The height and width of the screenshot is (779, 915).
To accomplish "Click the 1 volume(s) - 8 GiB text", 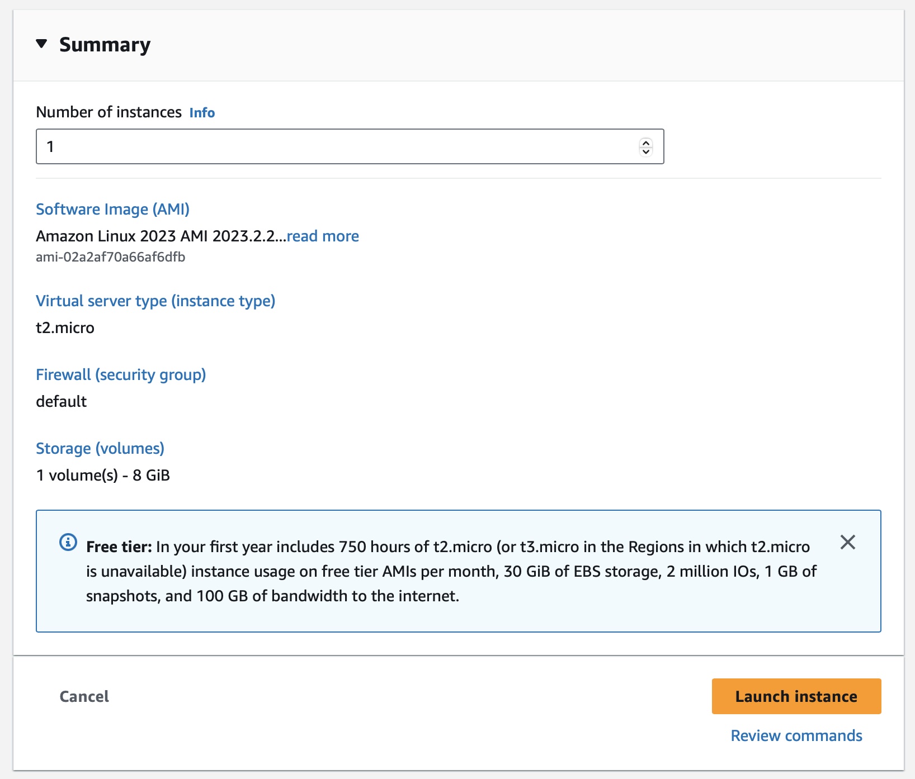I will (x=103, y=475).
